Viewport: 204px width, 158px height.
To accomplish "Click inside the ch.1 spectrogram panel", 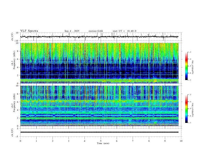I will pyautogui.click(x=99, y=63).
